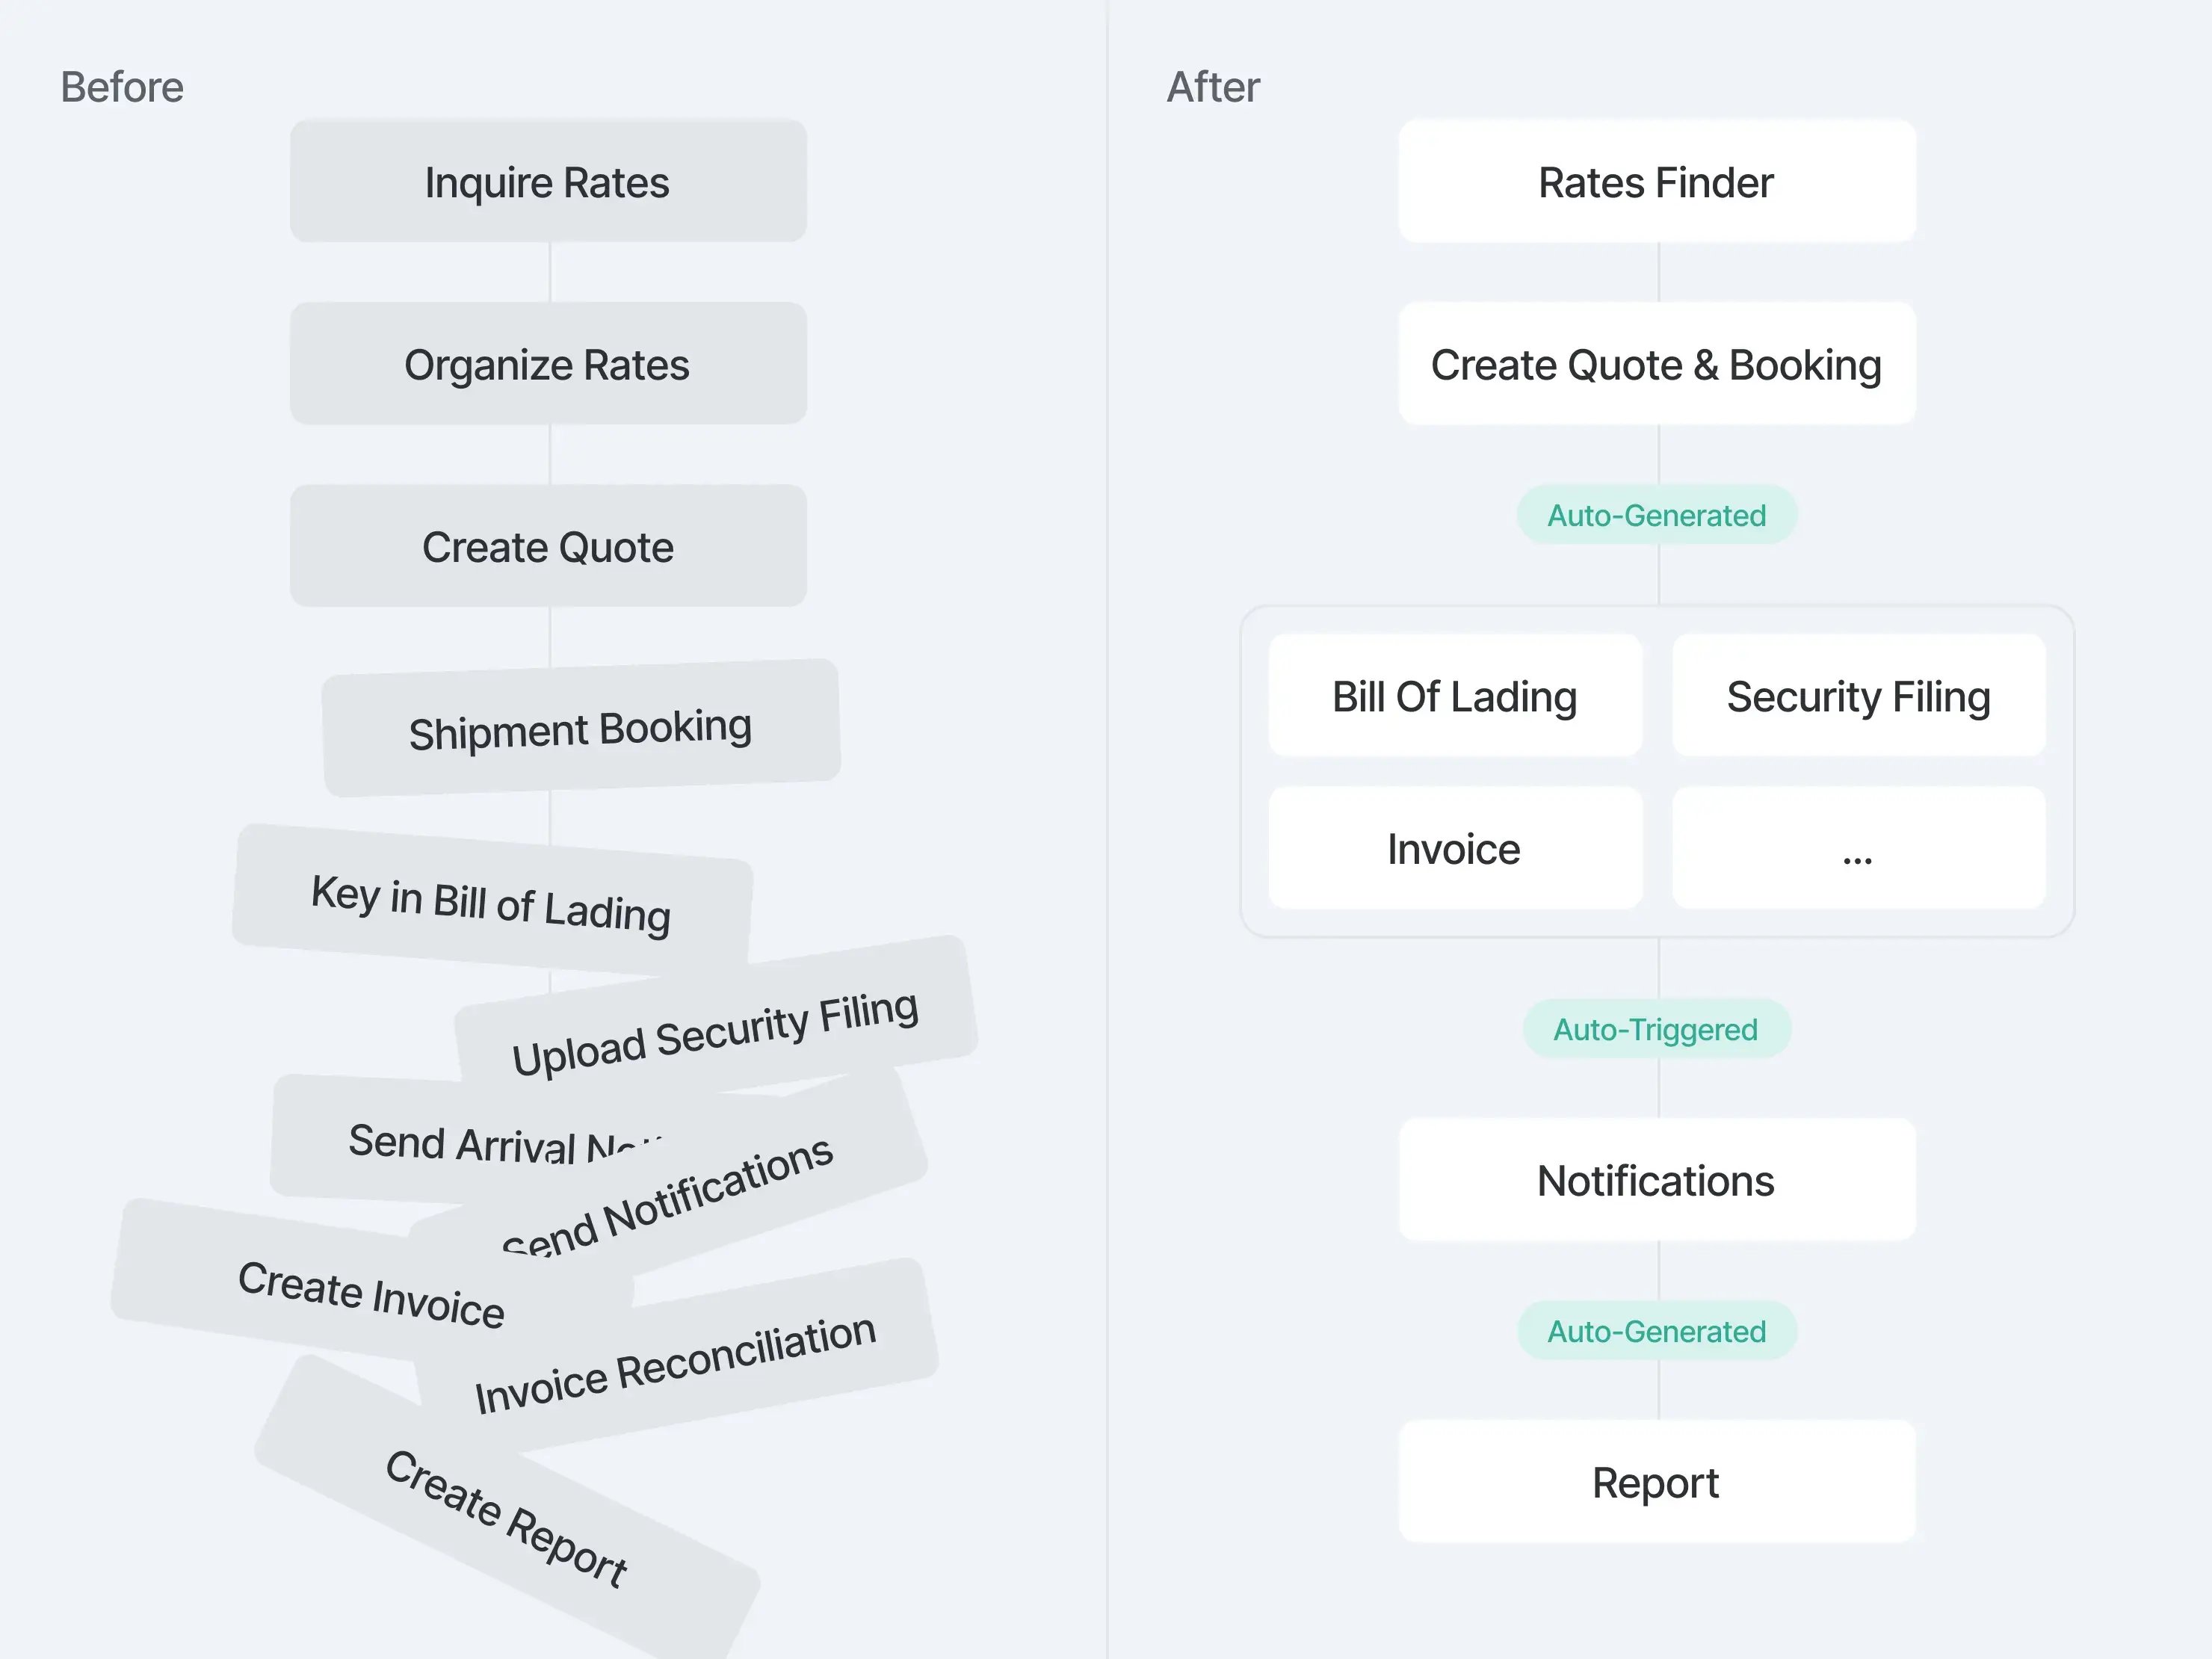Select the Organize Rates step
The image size is (2212, 1659).
point(548,365)
